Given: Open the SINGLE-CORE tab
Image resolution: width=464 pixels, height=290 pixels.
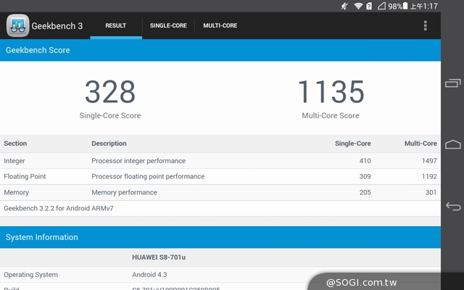Looking at the screenshot, I should [168, 26].
